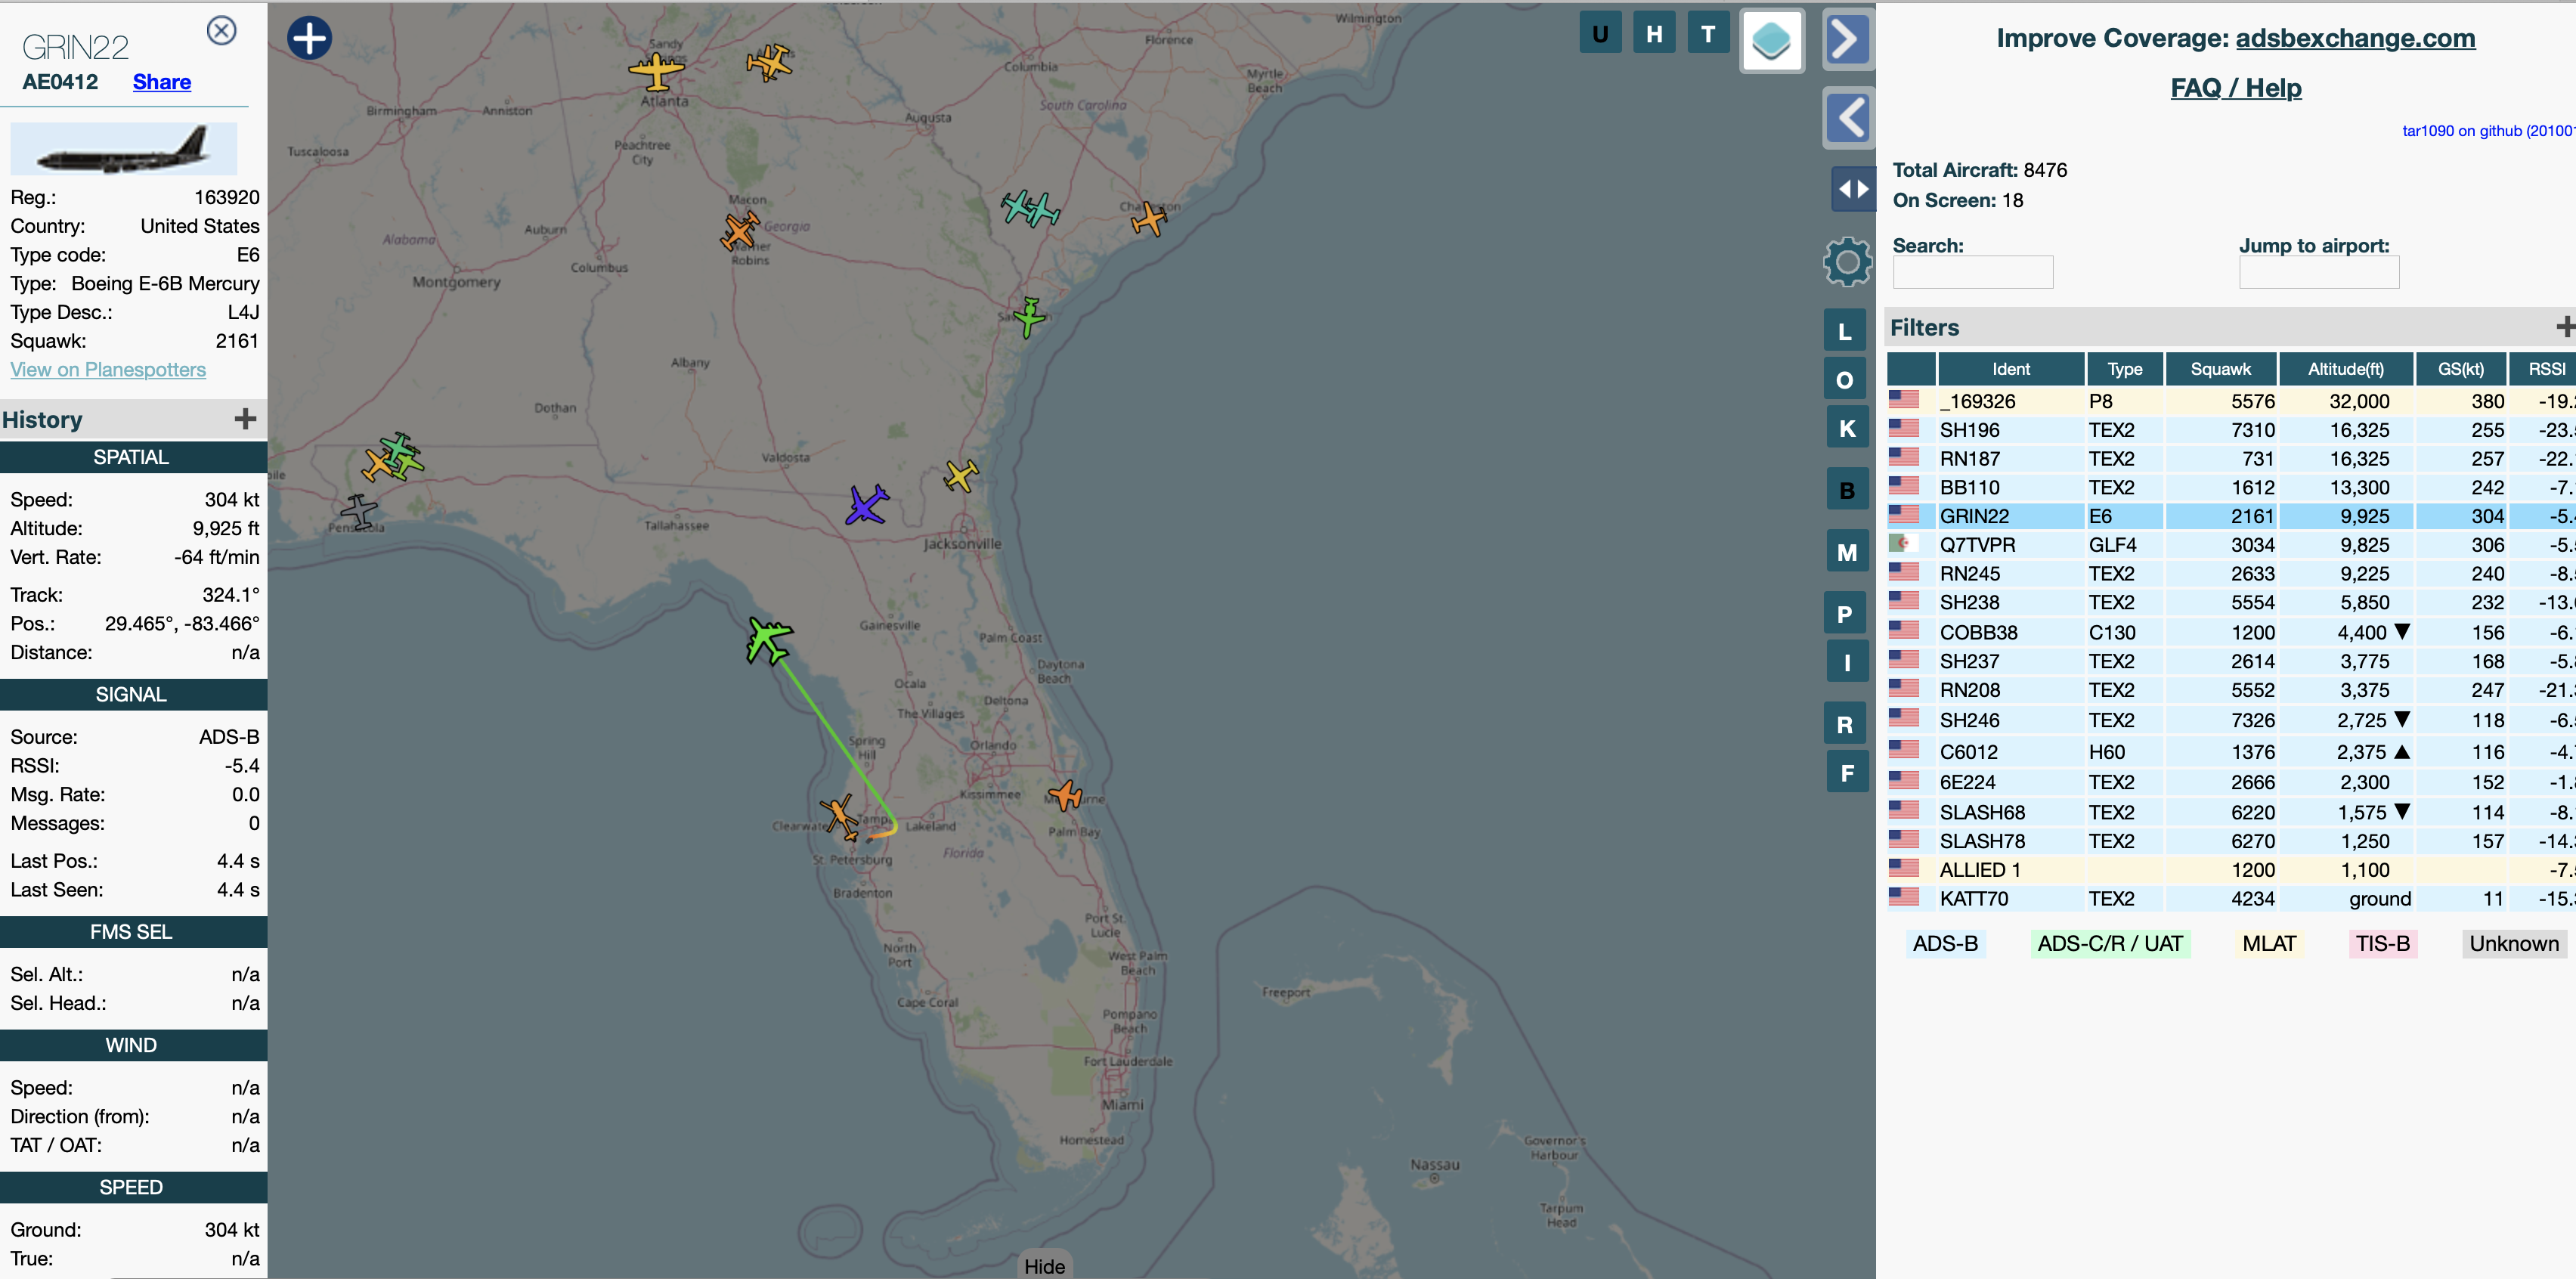Click the right chevron sidebar button
This screenshot has width=2576, height=1279.
point(1848,40)
